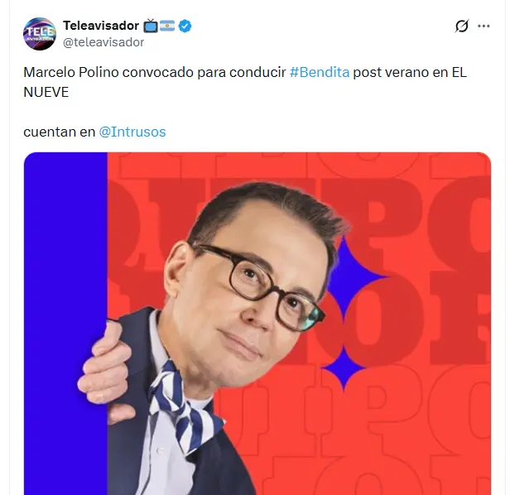Screen dimensions: 510x495
Task: Open the @Intrusos mention link
Action: pyautogui.click(x=132, y=132)
